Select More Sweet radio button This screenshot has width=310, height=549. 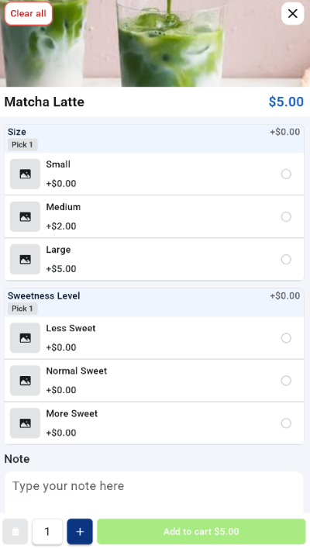[286, 423]
